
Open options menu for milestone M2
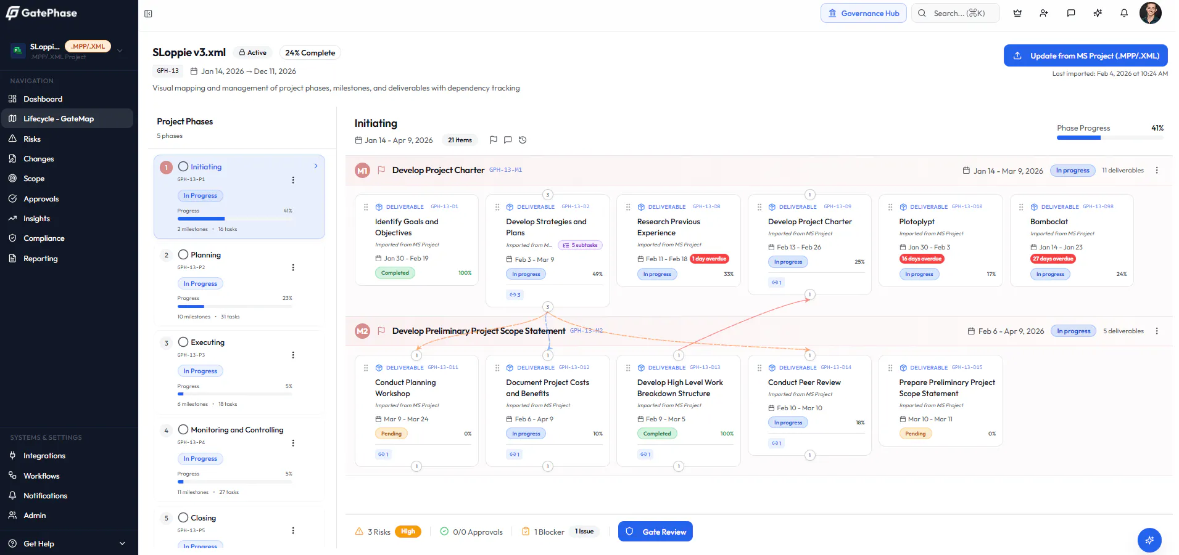click(x=1157, y=331)
